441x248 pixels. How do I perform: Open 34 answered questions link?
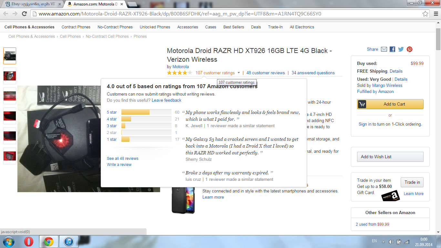(313, 73)
